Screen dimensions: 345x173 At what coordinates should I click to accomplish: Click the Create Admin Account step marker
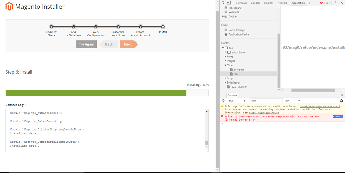point(141,27)
